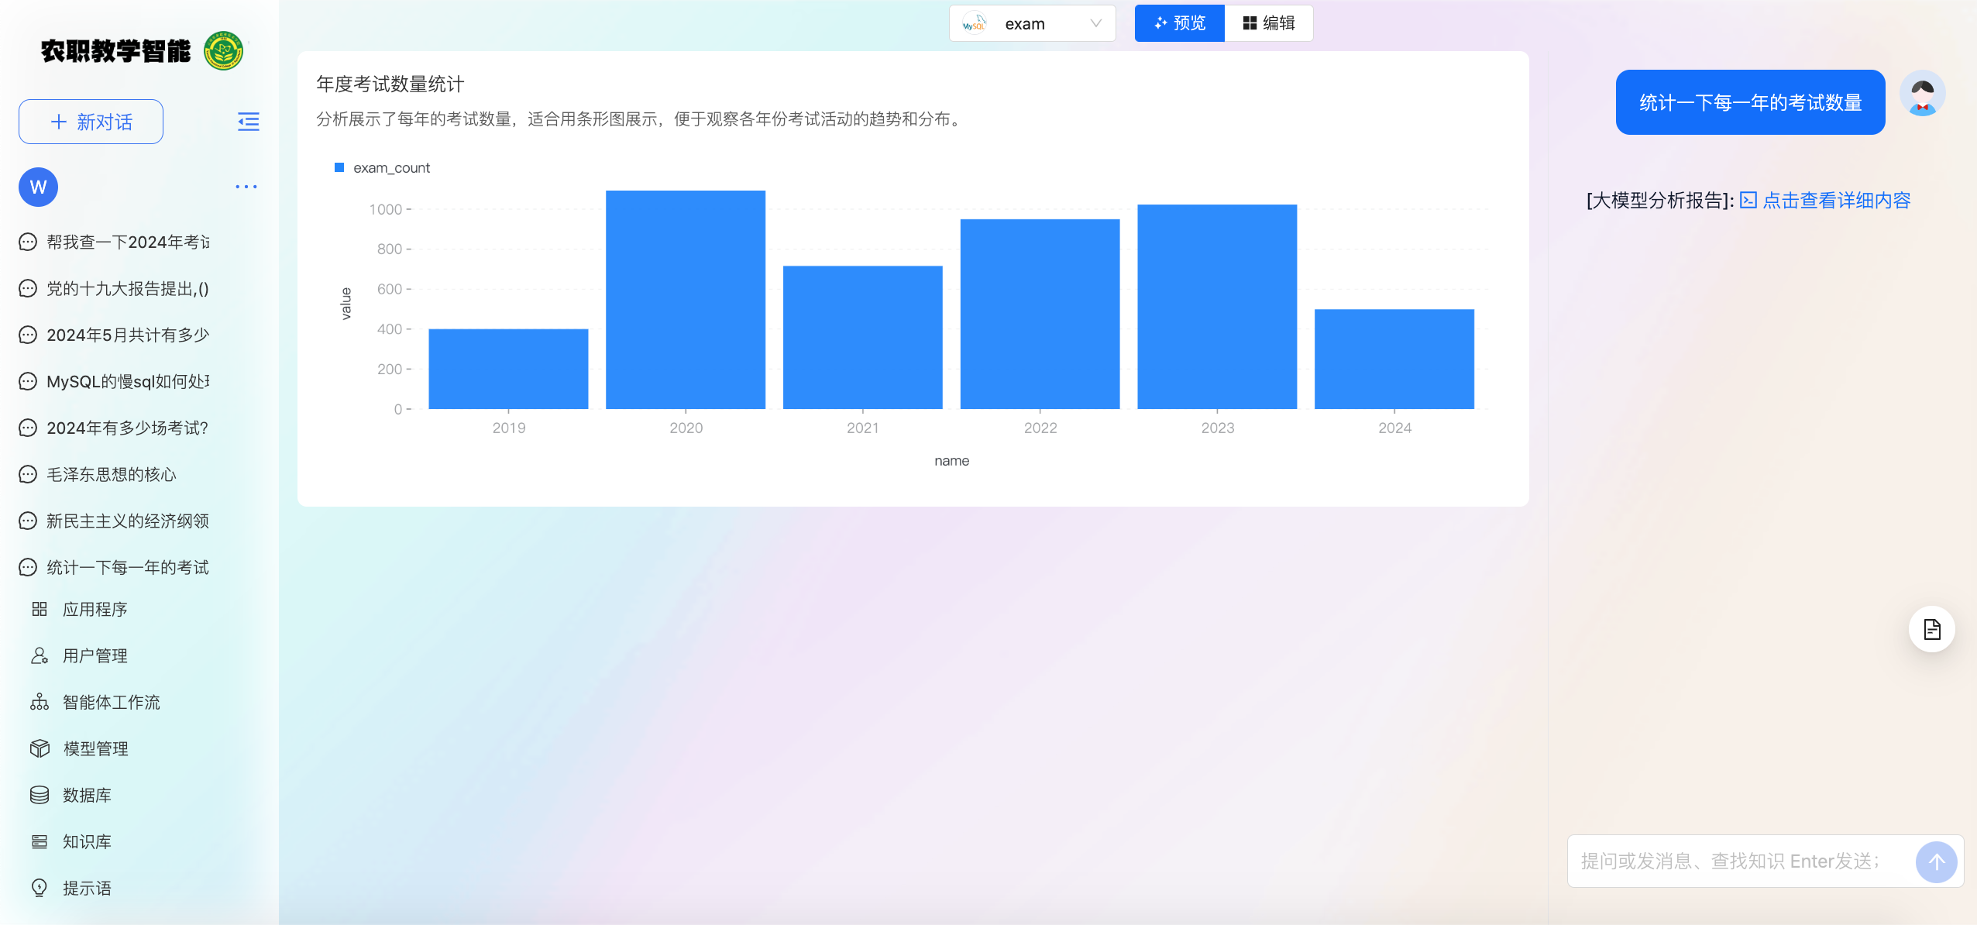The image size is (1977, 925).
Task: Open the floating document icon button
Action: 1931,629
